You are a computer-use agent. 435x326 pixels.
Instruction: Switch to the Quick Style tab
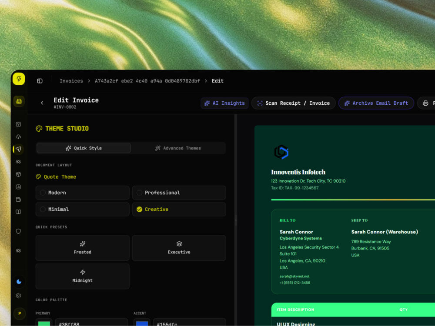point(84,148)
